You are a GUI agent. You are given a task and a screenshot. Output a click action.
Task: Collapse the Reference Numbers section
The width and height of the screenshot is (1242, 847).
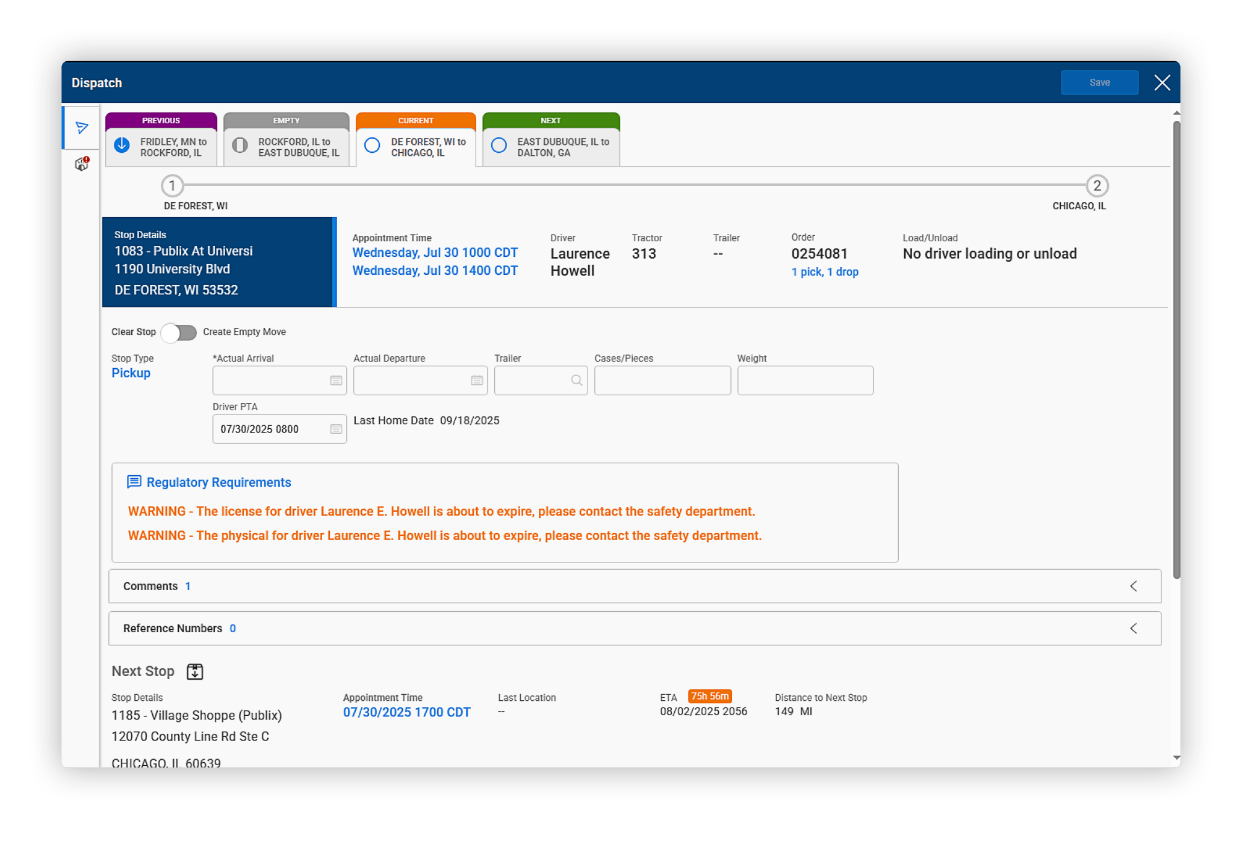pyautogui.click(x=1134, y=628)
